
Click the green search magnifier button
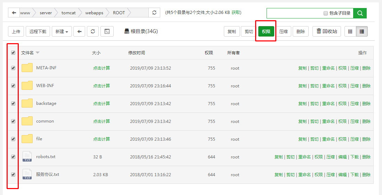(x=360, y=13)
